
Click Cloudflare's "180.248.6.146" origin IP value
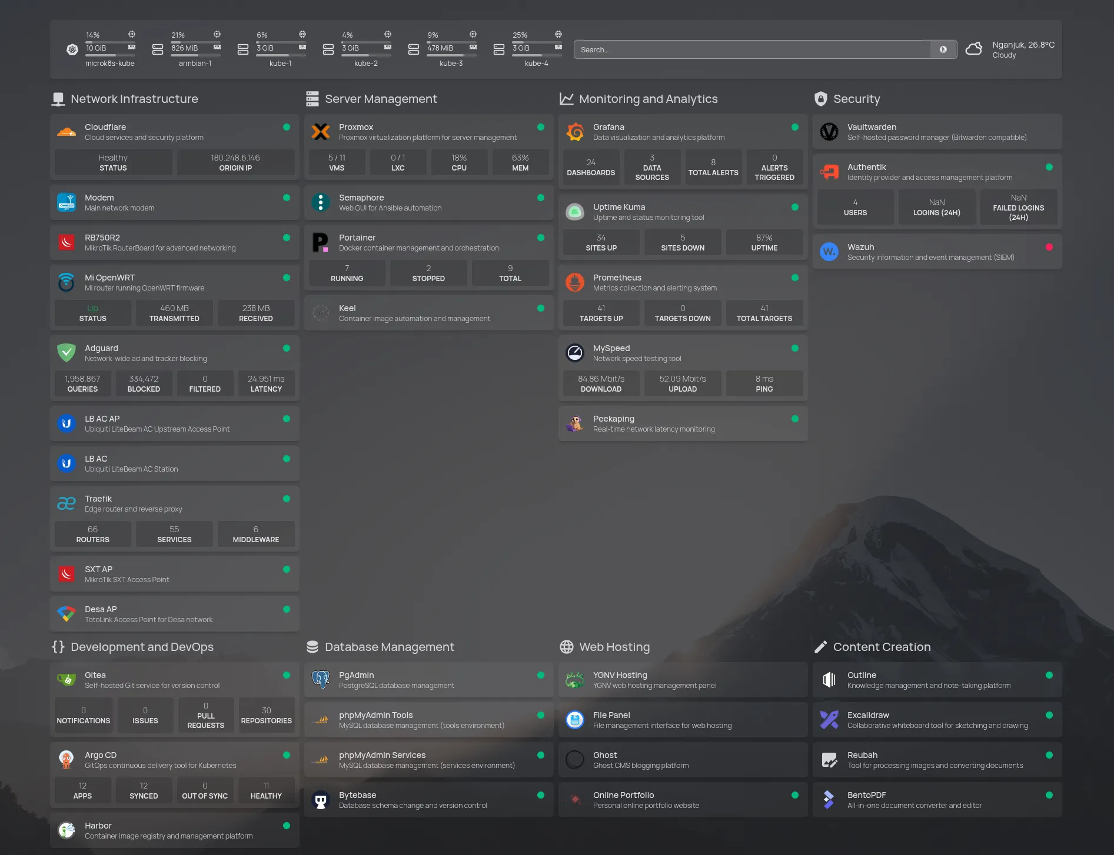click(x=235, y=158)
